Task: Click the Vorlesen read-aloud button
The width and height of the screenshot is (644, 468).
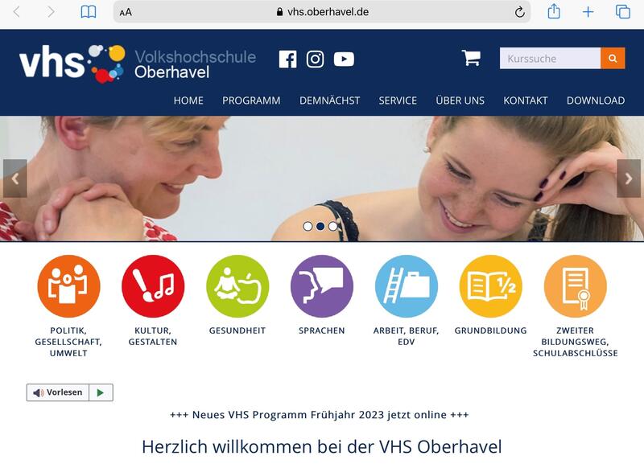Action: coord(58,392)
